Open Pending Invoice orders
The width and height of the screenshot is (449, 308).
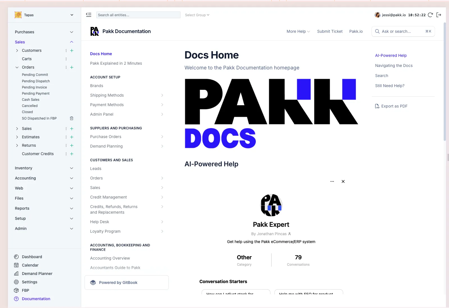coord(34,87)
